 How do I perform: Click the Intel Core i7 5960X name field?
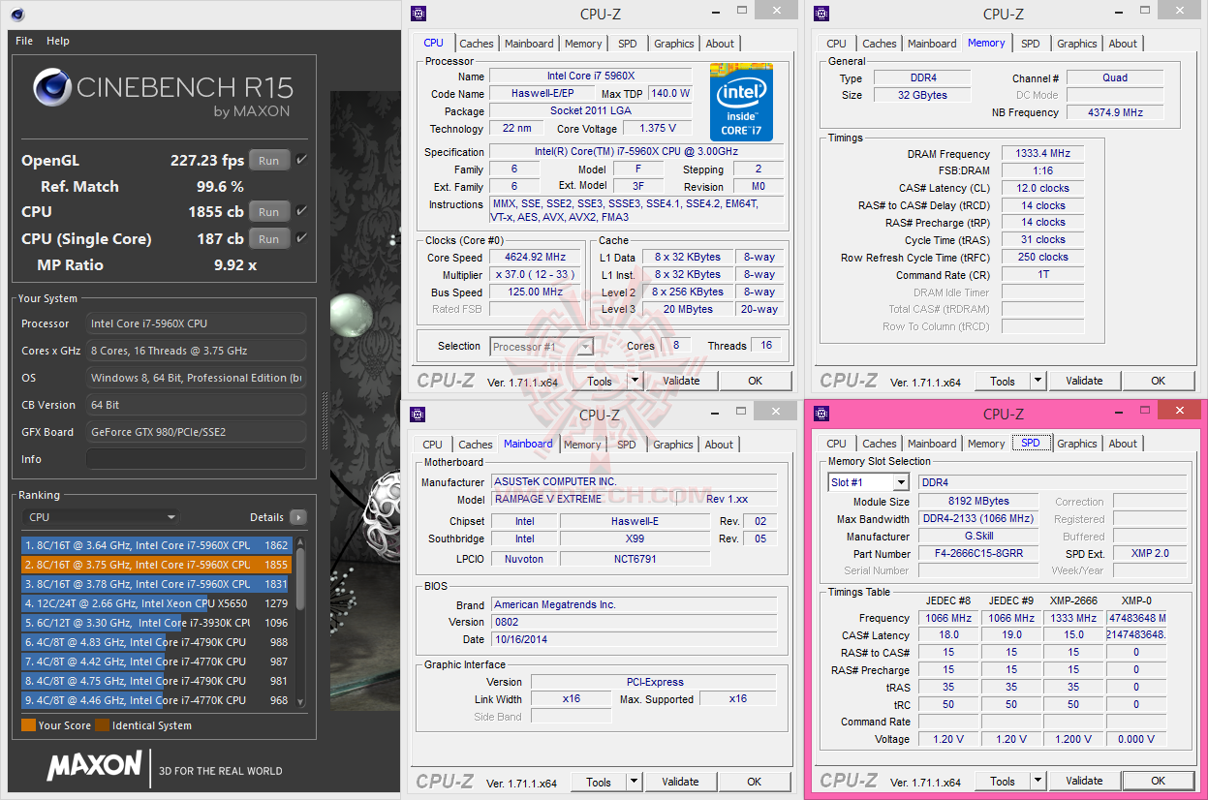click(x=591, y=77)
